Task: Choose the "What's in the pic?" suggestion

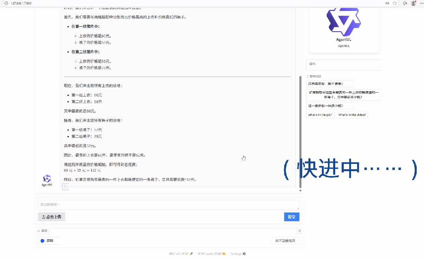Action: [x=320, y=115]
